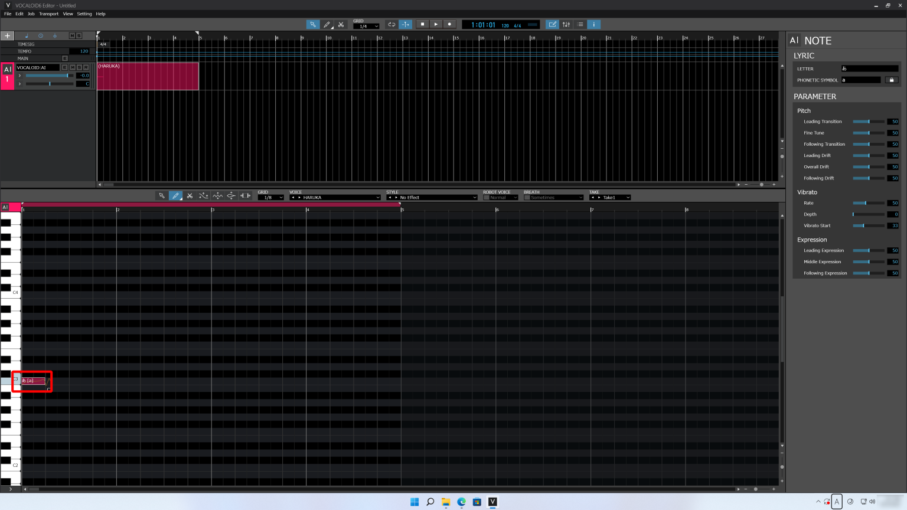
Task: Click the E edit button on the MAIN row
Action: point(64,58)
